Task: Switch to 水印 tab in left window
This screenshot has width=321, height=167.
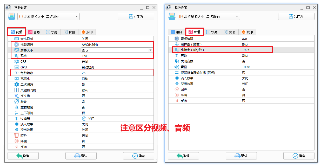Action: click(x=87, y=32)
